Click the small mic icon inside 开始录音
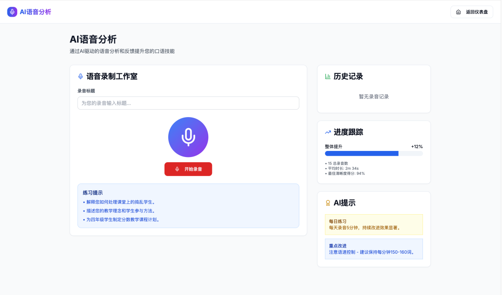 point(177,169)
